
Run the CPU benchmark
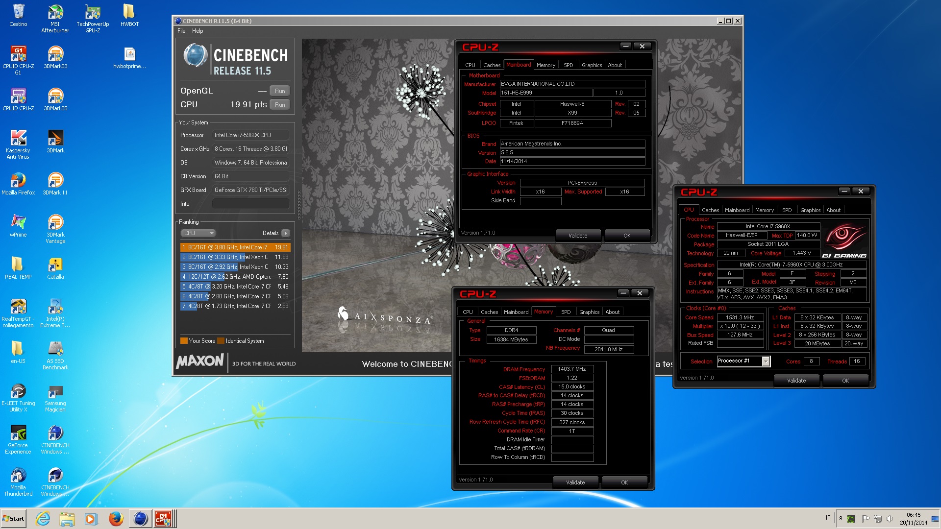point(280,105)
